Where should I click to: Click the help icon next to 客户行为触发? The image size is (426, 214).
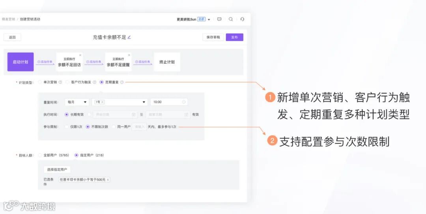tap(95, 82)
